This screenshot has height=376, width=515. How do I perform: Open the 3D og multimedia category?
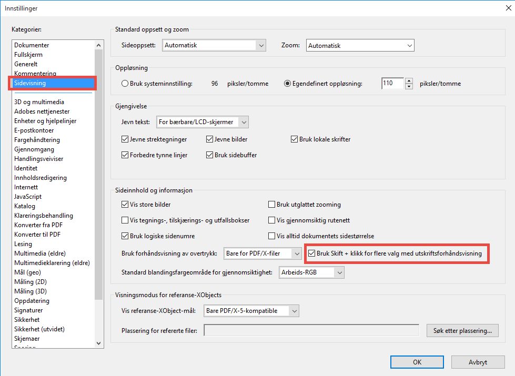click(x=39, y=102)
